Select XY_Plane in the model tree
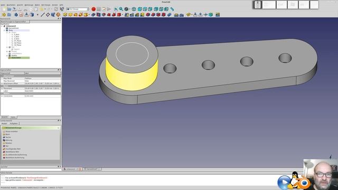Image resolution: width=338 pixels, height=190 pixels. coord(17,41)
